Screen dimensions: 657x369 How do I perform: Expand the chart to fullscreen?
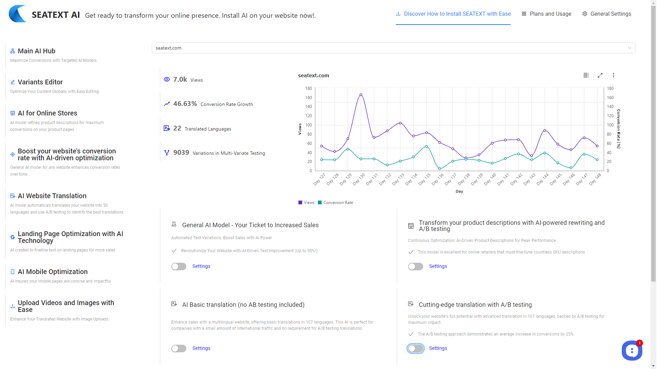tap(600, 76)
